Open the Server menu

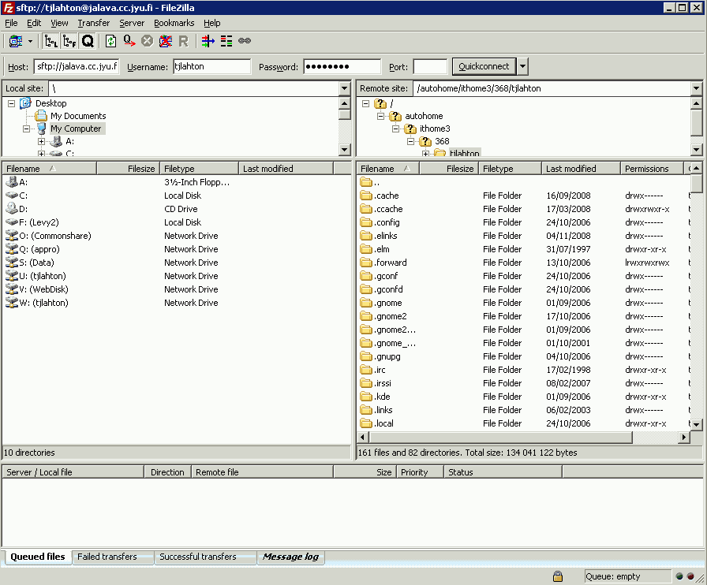pyautogui.click(x=132, y=23)
